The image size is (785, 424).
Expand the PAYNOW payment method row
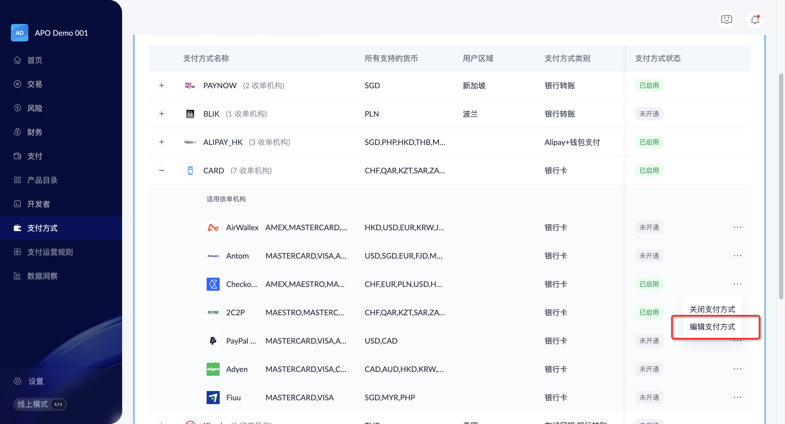162,85
